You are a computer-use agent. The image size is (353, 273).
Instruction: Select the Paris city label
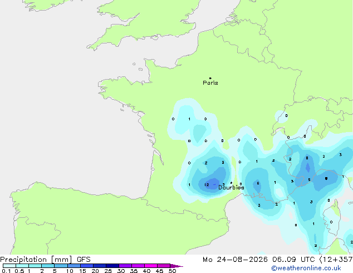pyautogui.click(x=210, y=83)
